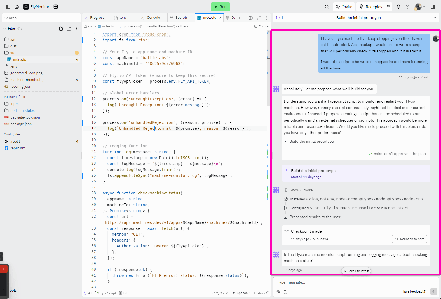Viewport: 441px width, 299px height.
Task: Click the microphone icon in message box
Action: [x=278, y=292]
